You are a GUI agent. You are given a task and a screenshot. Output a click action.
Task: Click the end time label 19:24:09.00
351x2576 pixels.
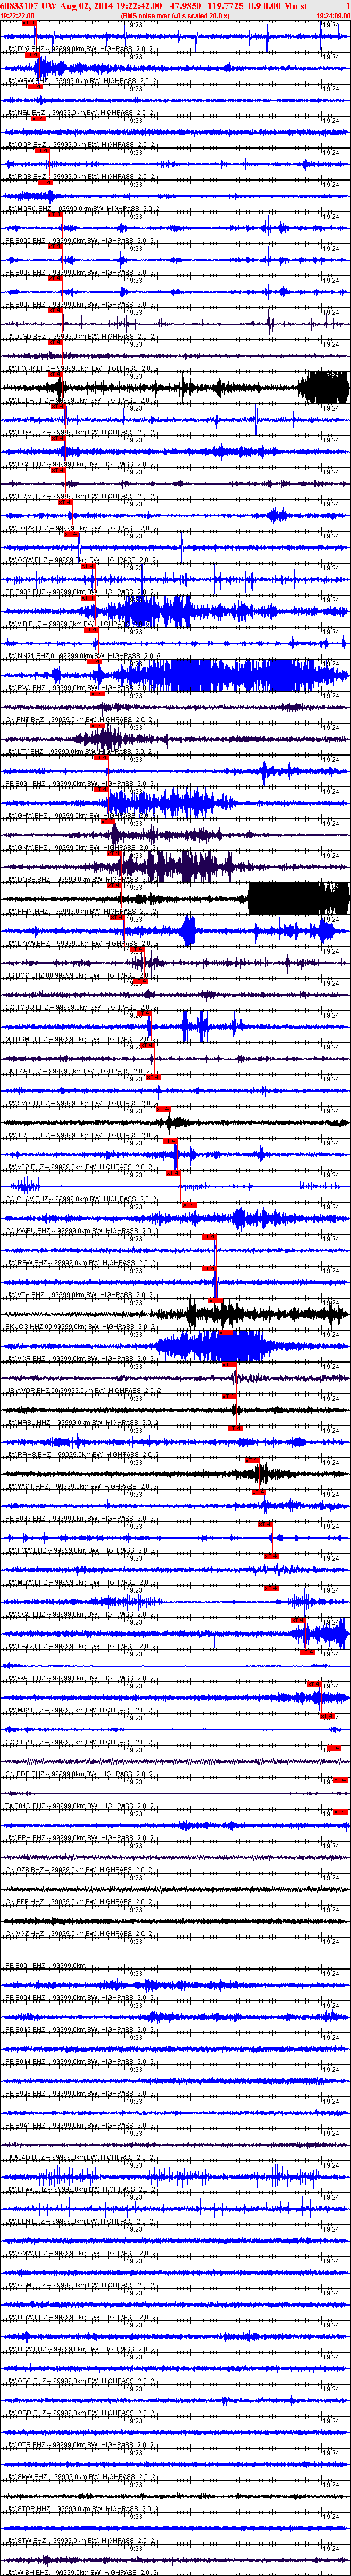333,16
